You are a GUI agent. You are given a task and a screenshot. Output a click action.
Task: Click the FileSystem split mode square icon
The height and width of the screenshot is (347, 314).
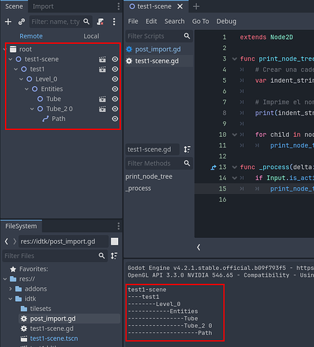115,241
